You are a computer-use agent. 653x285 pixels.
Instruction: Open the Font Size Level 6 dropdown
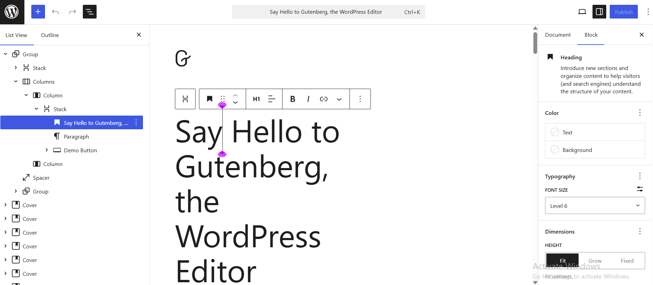pyautogui.click(x=595, y=205)
